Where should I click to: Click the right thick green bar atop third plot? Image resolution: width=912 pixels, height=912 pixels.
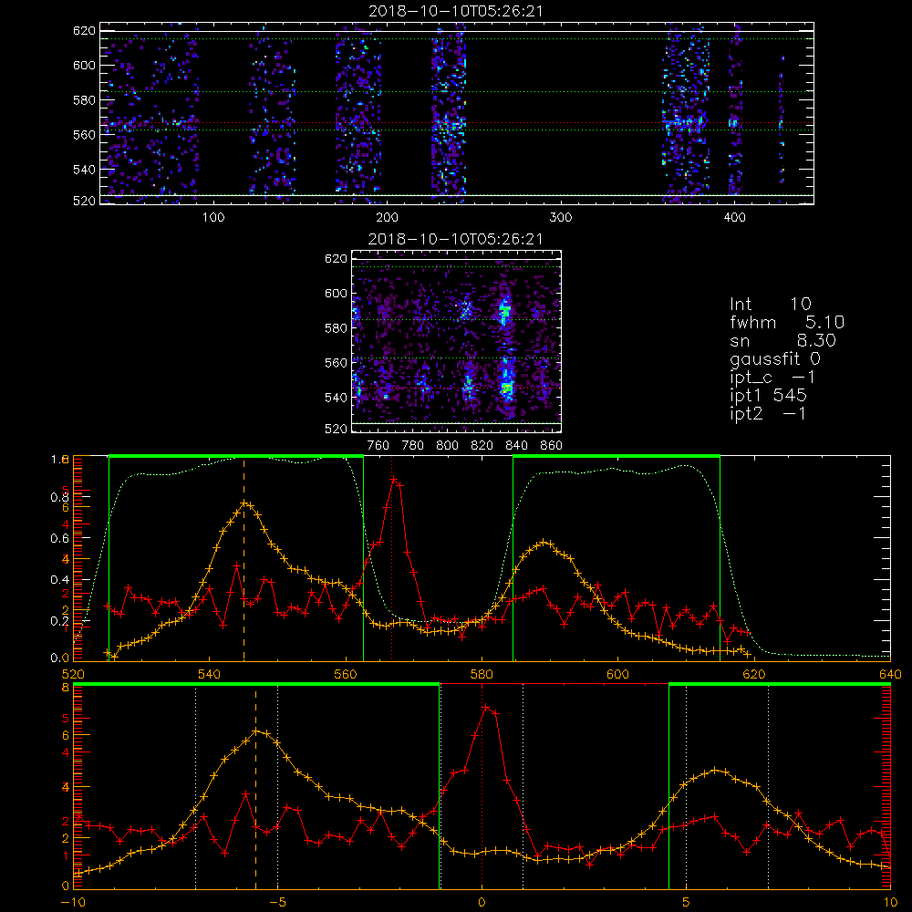617,456
